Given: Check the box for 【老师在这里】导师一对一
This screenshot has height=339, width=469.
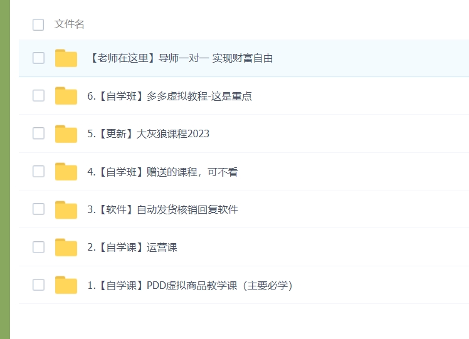Looking at the screenshot, I should point(38,58).
